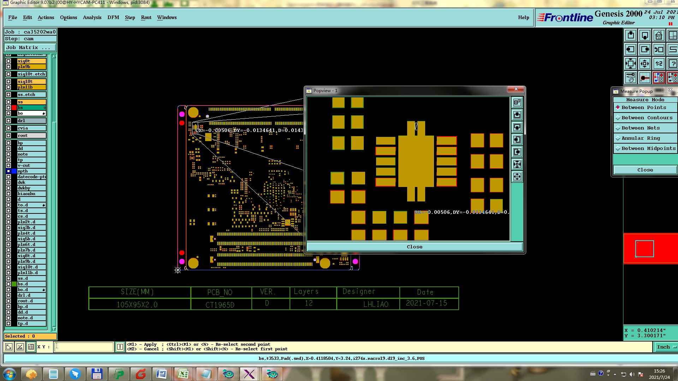Open the Job Matrix selector
Image resolution: width=678 pixels, height=381 pixels.
point(30,48)
